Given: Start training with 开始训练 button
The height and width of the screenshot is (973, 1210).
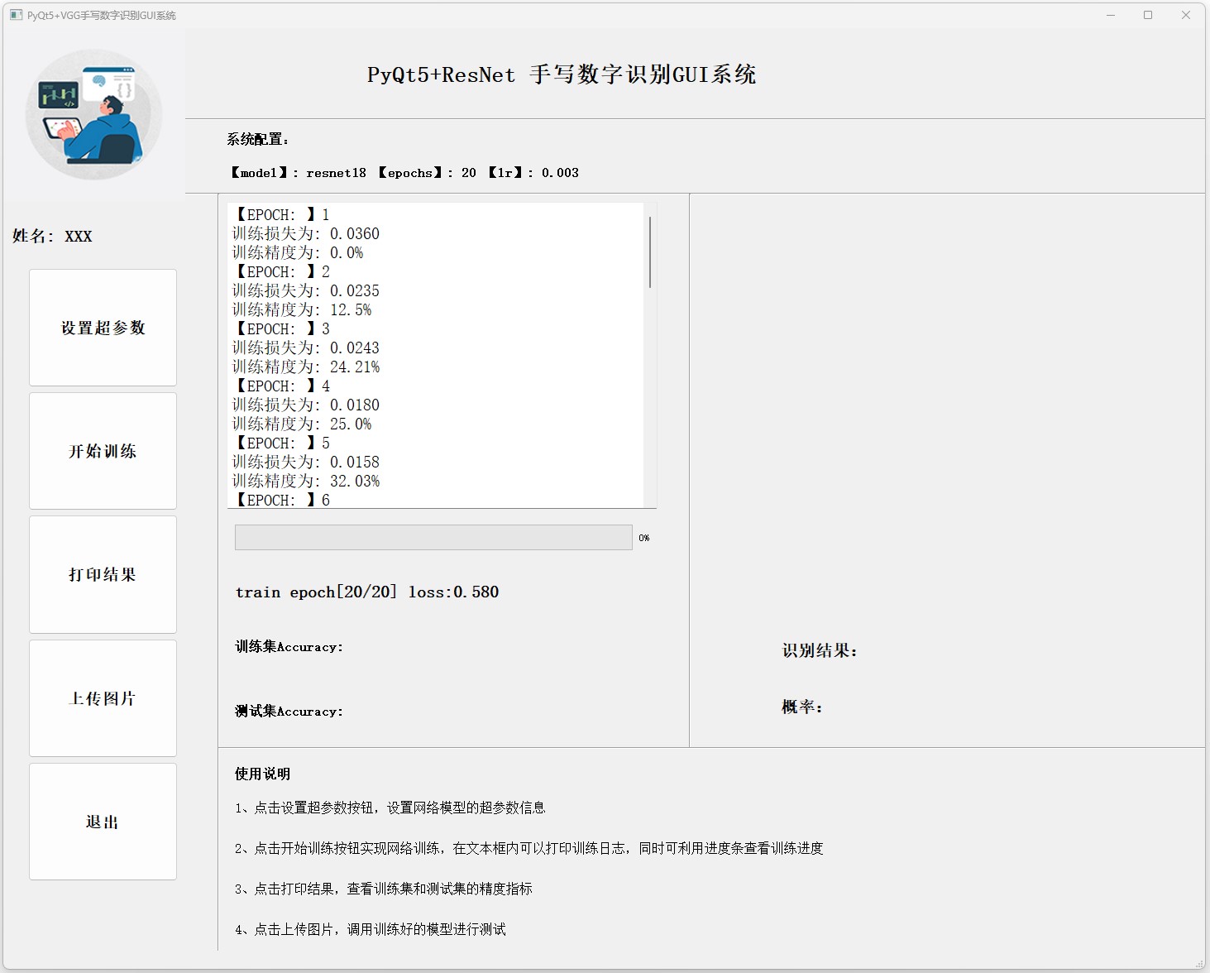Looking at the screenshot, I should point(103,451).
